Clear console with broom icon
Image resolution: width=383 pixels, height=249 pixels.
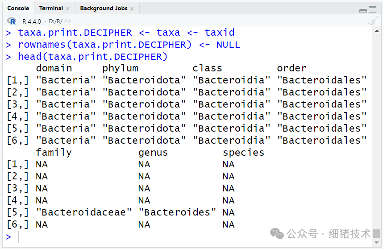coord(373,21)
